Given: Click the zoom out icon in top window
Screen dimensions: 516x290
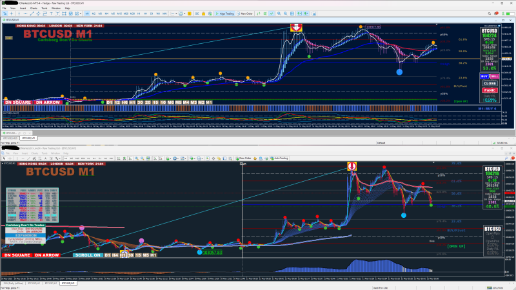Looking at the screenshot, I should point(285,14).
